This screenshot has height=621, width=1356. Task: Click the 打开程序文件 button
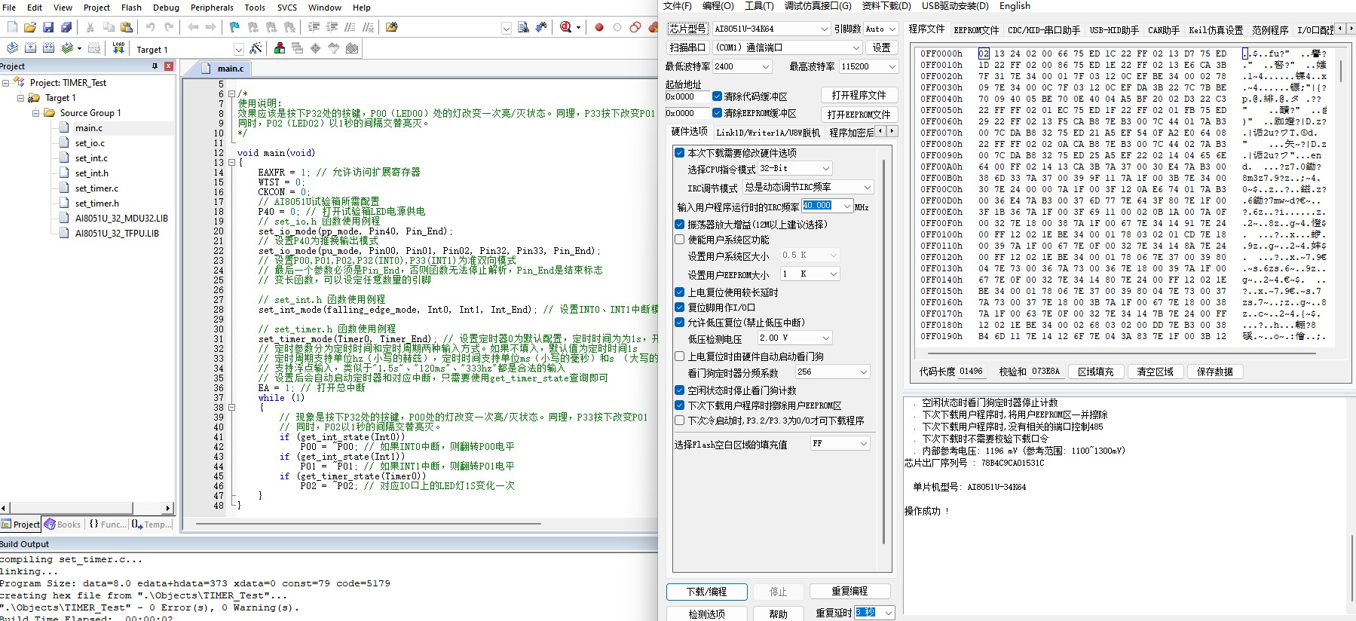tap(859, 95)
